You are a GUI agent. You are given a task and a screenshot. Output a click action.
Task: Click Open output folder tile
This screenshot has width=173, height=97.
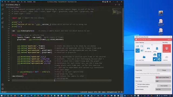[144, 57]
